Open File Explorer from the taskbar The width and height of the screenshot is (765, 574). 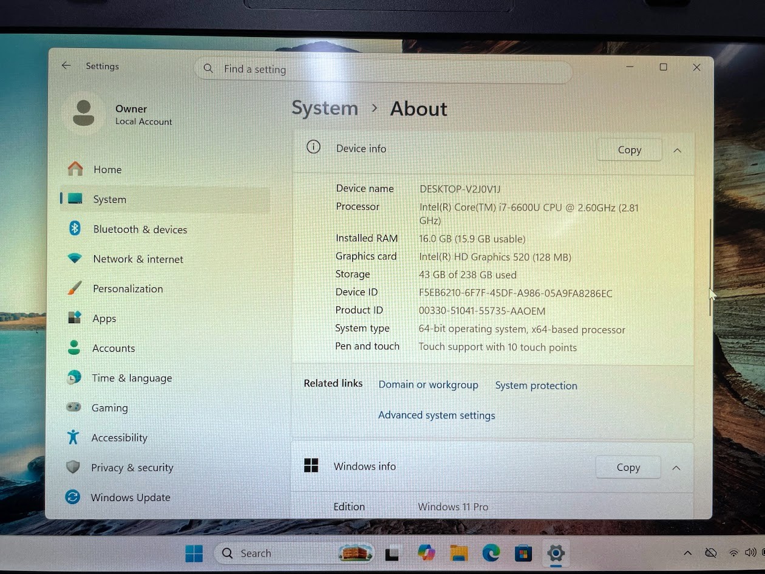(459, 553)
